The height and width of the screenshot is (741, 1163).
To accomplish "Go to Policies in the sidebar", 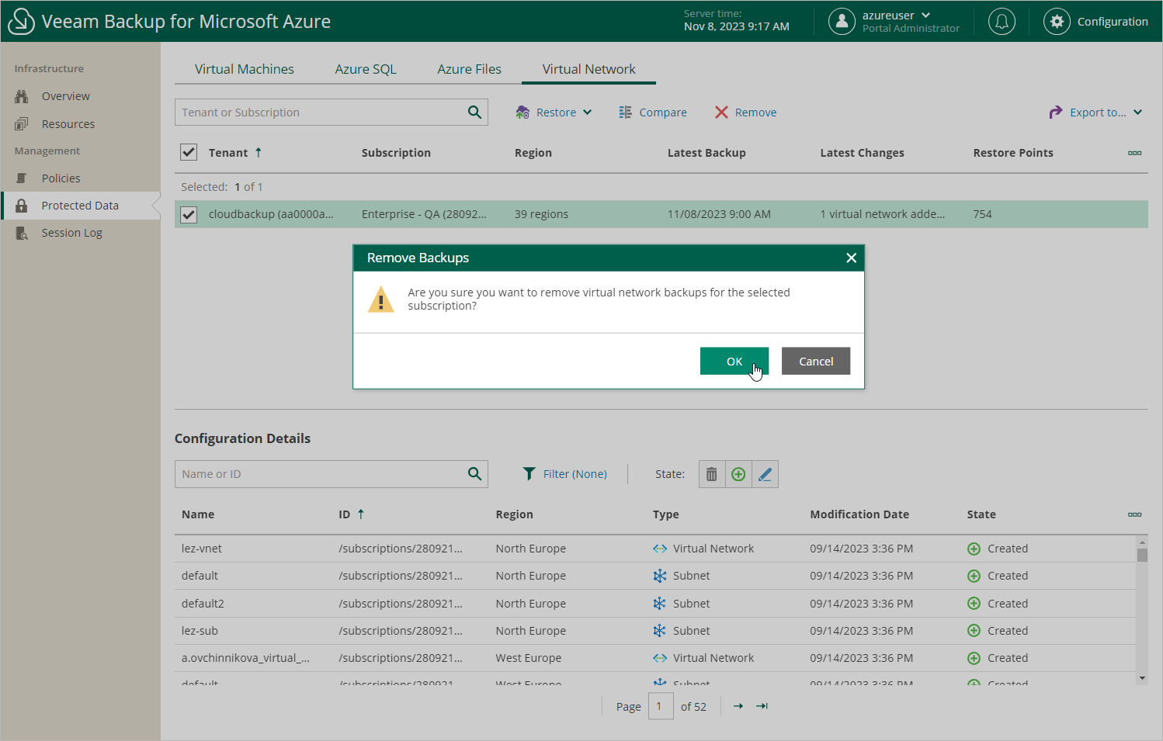I will pyautogui.click(x=61, y=178).
